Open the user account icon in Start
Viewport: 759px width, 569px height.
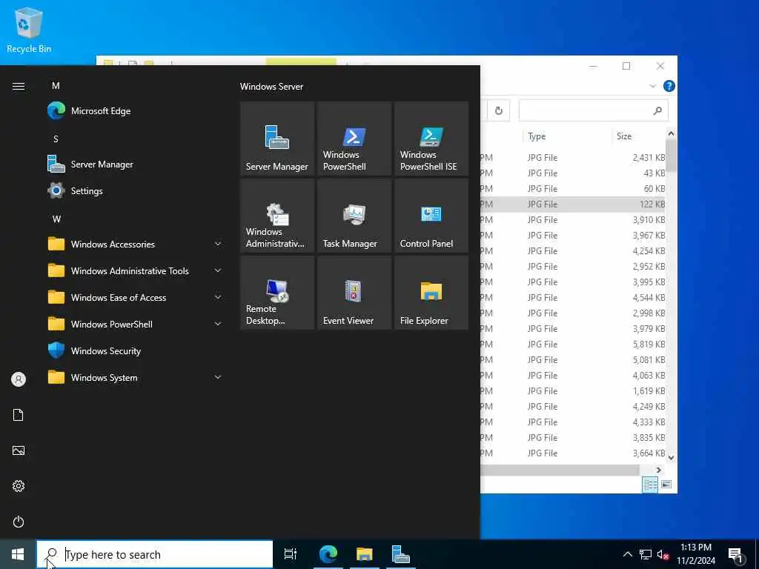[19, 379]
